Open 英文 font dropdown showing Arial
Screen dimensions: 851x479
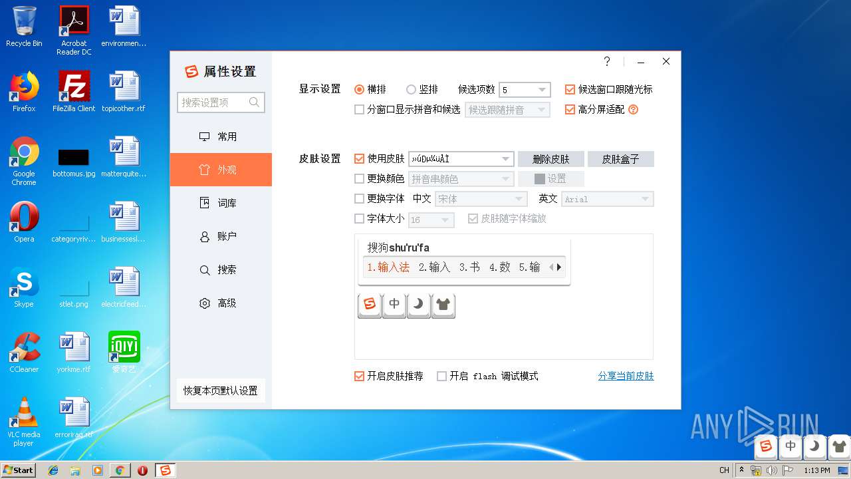(x=608, y=199)
